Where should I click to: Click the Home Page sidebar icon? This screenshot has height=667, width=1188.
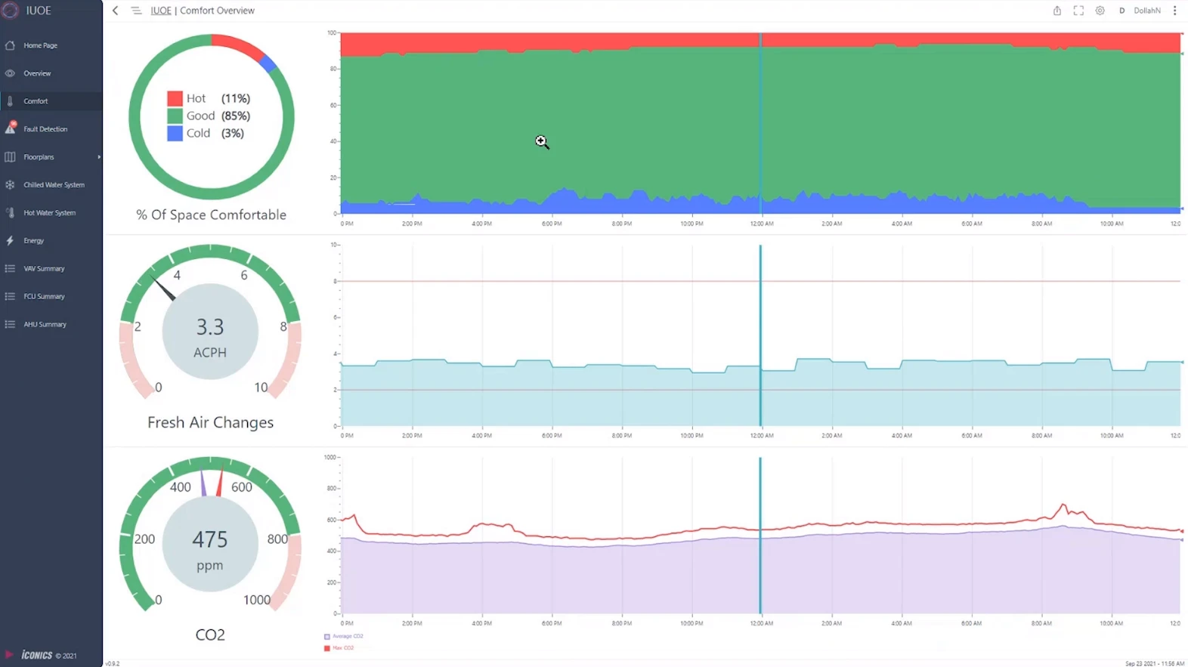coord(10,45)
